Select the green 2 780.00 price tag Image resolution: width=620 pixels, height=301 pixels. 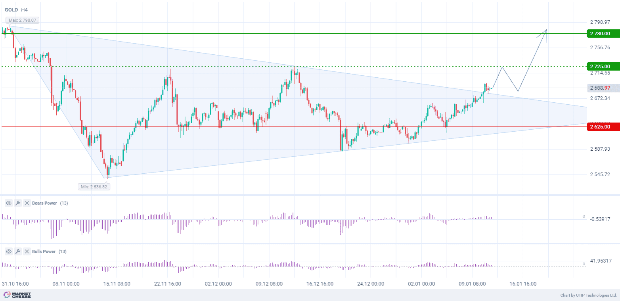602,34
